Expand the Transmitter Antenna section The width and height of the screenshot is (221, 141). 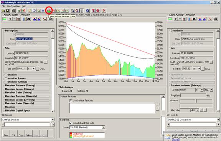(x=16, y=82)
